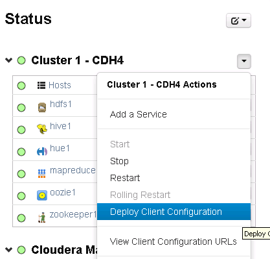Click the oozie1 service icon
Viewport: 270px width, 259px height.
[42, 195]
